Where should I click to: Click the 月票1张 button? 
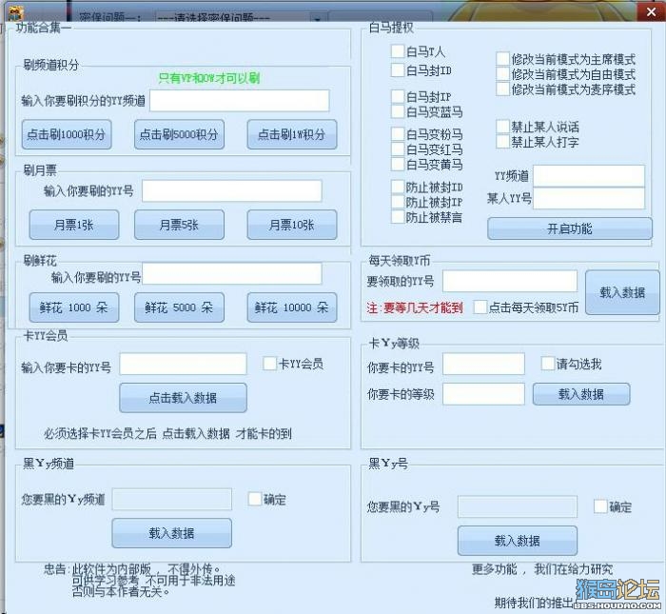point(74,225)
